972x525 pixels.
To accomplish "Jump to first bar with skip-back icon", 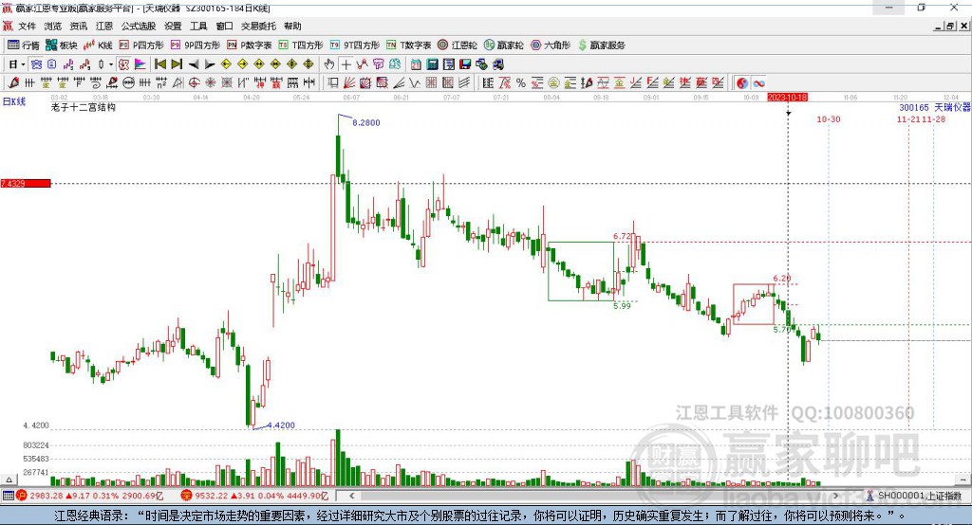I will coord(159,64).
